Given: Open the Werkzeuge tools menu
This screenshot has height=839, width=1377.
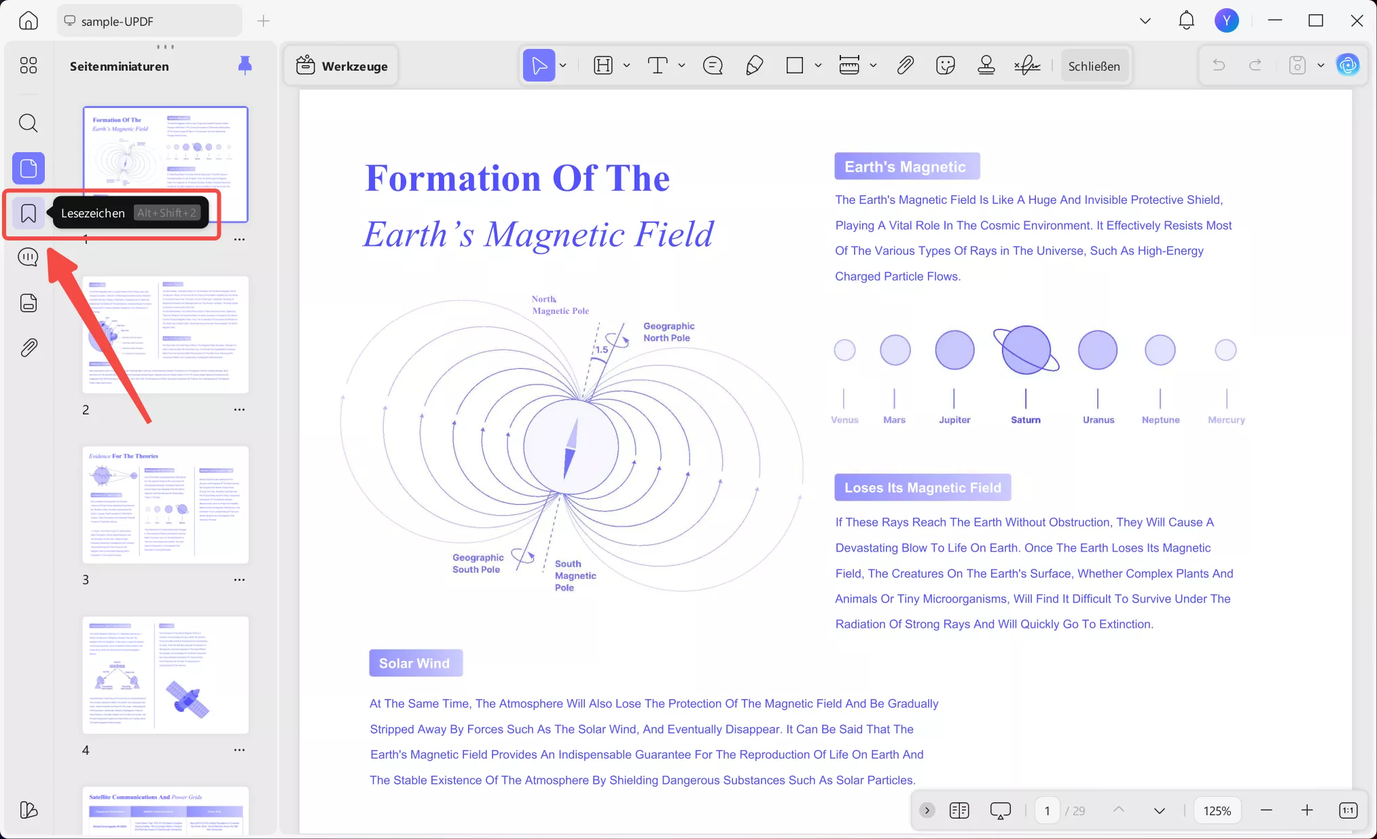Looking at the screenshot, I should point(342,66).
